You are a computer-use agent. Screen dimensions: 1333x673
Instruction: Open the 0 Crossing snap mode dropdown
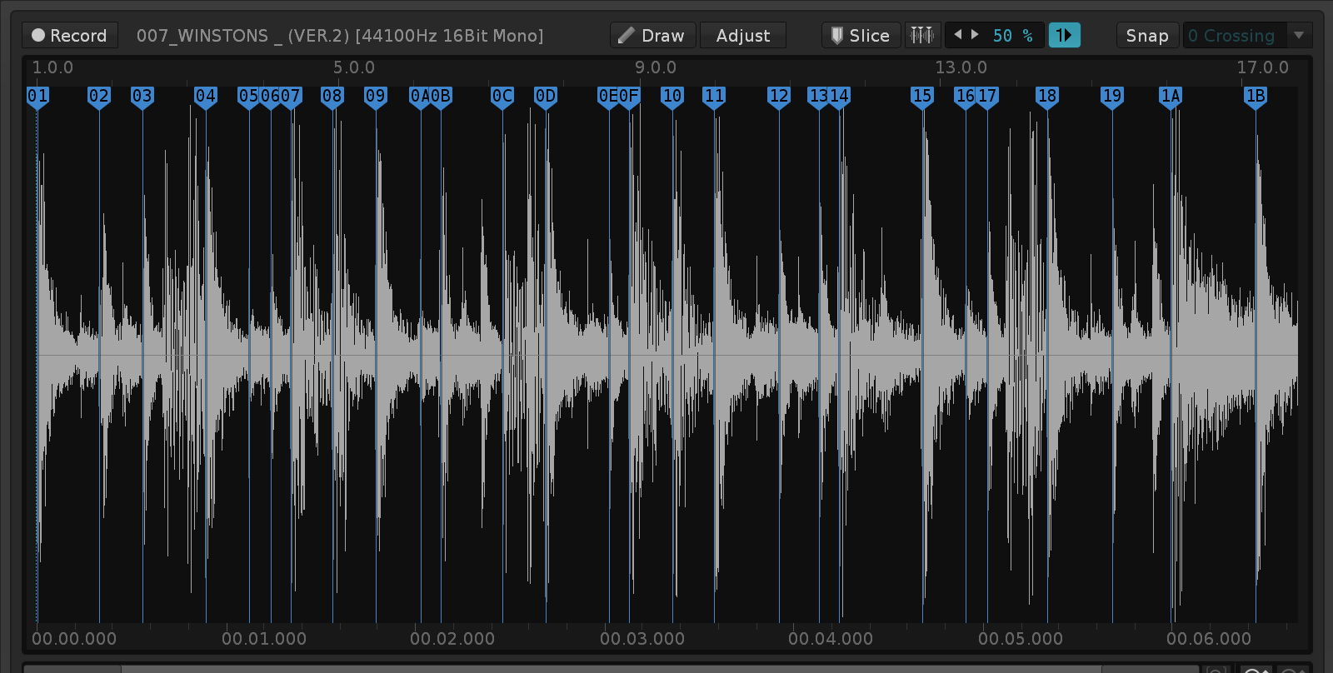[1235, 36]
